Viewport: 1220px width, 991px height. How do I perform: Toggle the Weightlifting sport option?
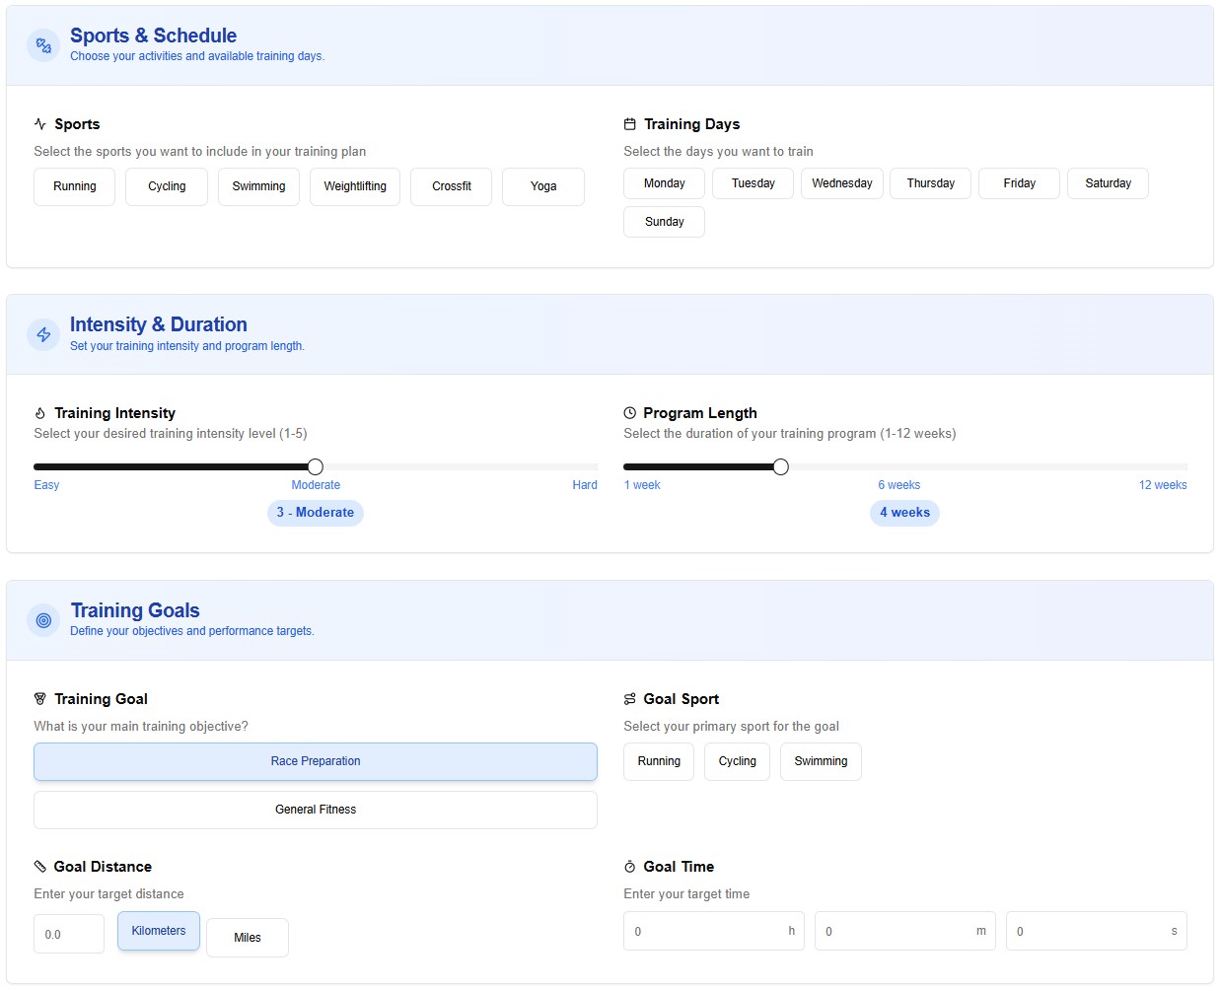click(x=355, y=186)
